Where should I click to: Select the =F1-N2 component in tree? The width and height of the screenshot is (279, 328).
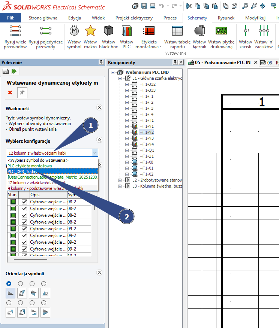(147, 132)
